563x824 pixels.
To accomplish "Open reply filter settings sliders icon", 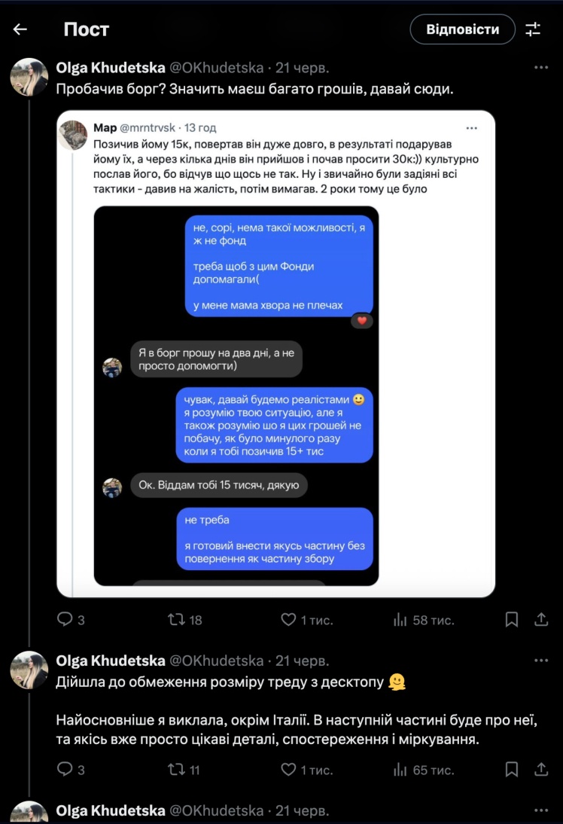I will pos(533,29).
